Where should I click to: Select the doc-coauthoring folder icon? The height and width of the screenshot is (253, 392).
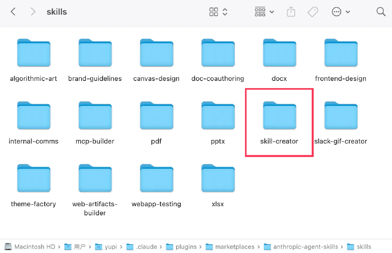click(218, 53)
